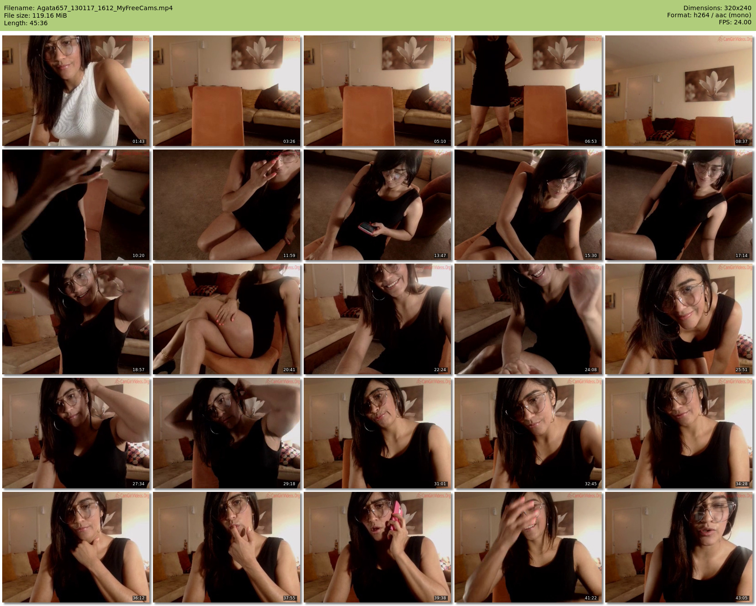
Task: Select the "File size: 119.16 MiB" text
Action: click(x=35, y=15)
